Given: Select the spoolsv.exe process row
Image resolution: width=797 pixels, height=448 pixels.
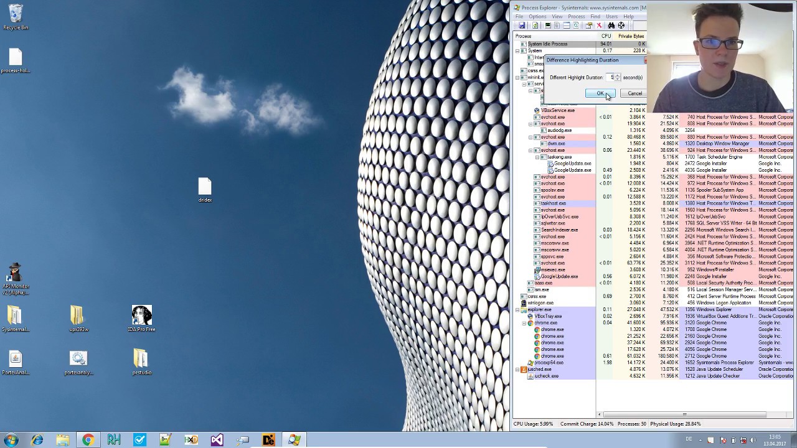Looking at the screenshot, I should tap(654, 190).
